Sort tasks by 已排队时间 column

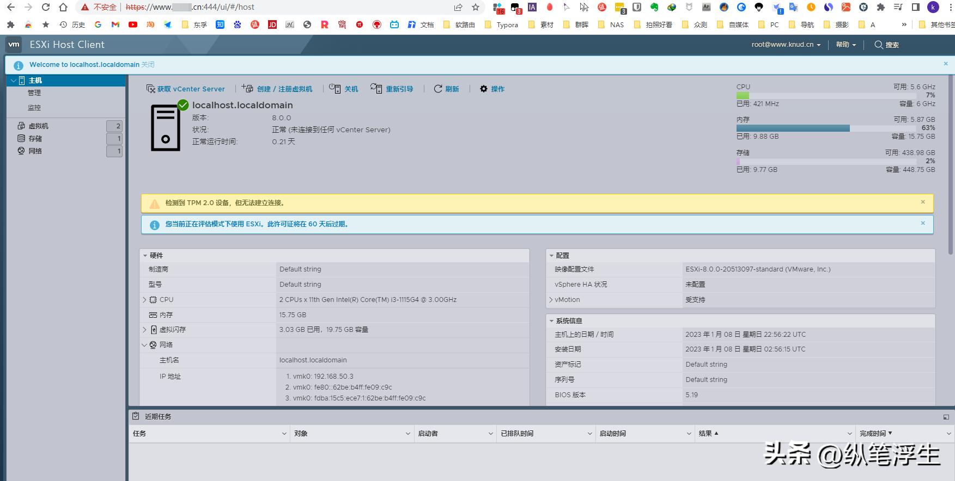pyautogui.click(x=517, y=434)
